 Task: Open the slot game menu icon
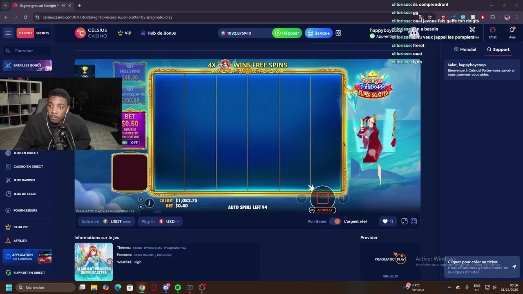pos(141,199)
